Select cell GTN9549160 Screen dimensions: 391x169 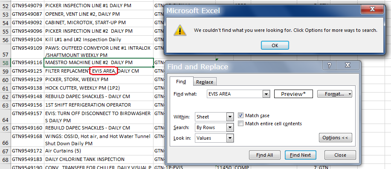27,128
